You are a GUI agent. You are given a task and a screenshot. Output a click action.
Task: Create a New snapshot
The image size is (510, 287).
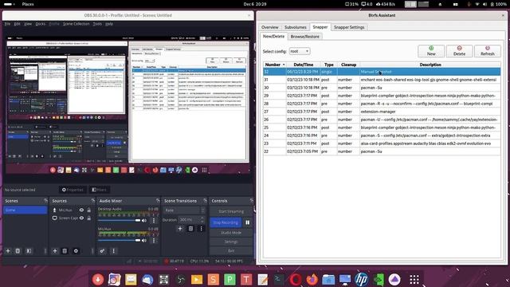coord(431,51)
